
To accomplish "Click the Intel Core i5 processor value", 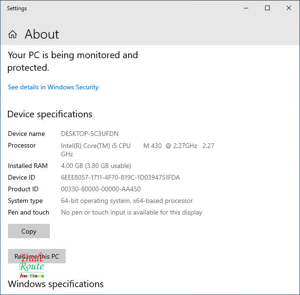I will pyautogui.click(x=137, y=146).
